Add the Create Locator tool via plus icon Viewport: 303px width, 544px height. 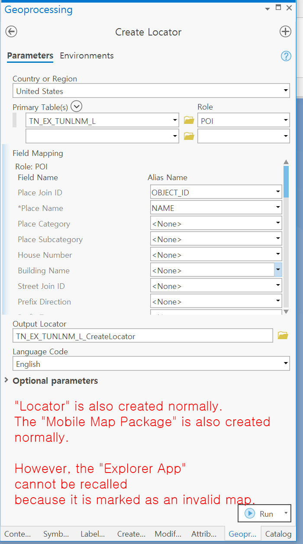285,31
